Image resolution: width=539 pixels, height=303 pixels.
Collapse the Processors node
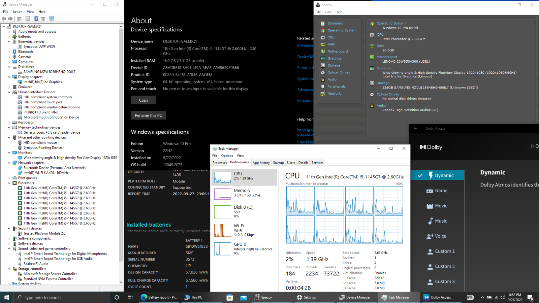9,183
